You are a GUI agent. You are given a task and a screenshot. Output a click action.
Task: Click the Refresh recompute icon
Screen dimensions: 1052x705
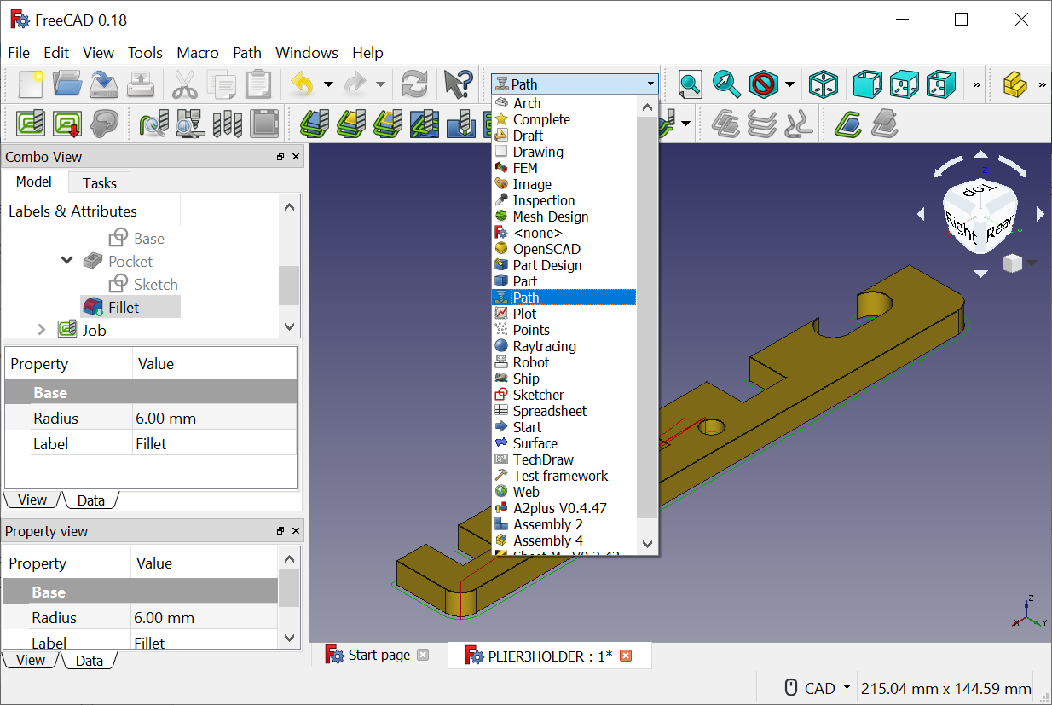coord(414,84)
